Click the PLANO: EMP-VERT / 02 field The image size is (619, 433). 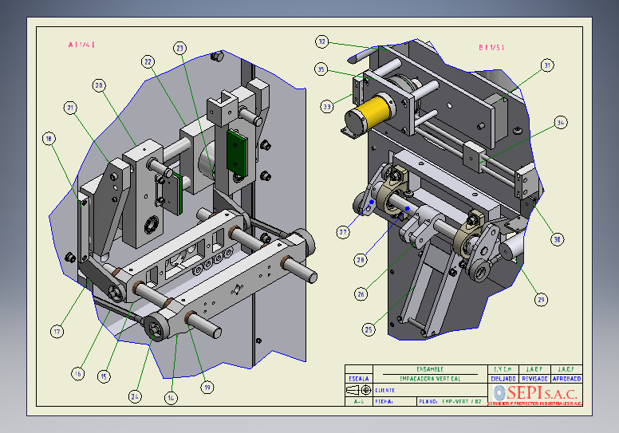pos(451,402)
